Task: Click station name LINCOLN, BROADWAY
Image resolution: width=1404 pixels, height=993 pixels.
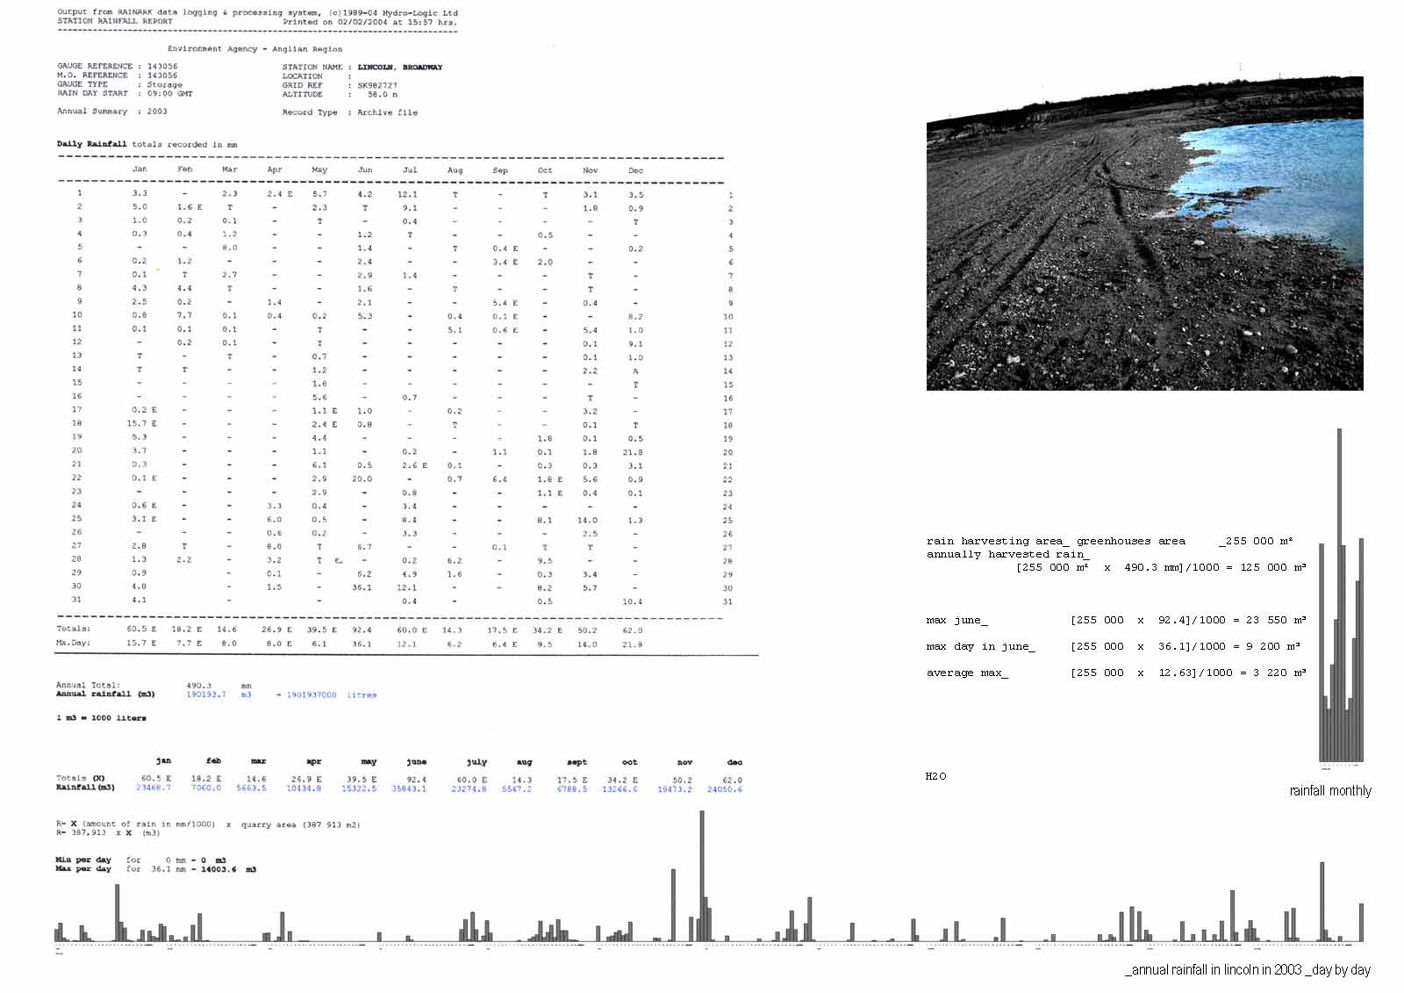Action: [x=399, y=67]
